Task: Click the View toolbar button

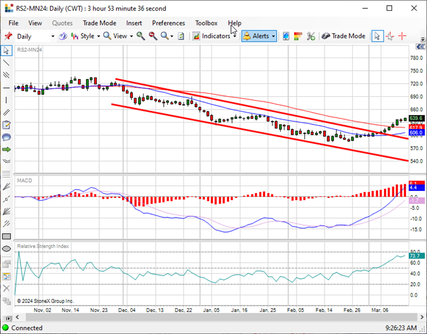Action: [118, 36]
